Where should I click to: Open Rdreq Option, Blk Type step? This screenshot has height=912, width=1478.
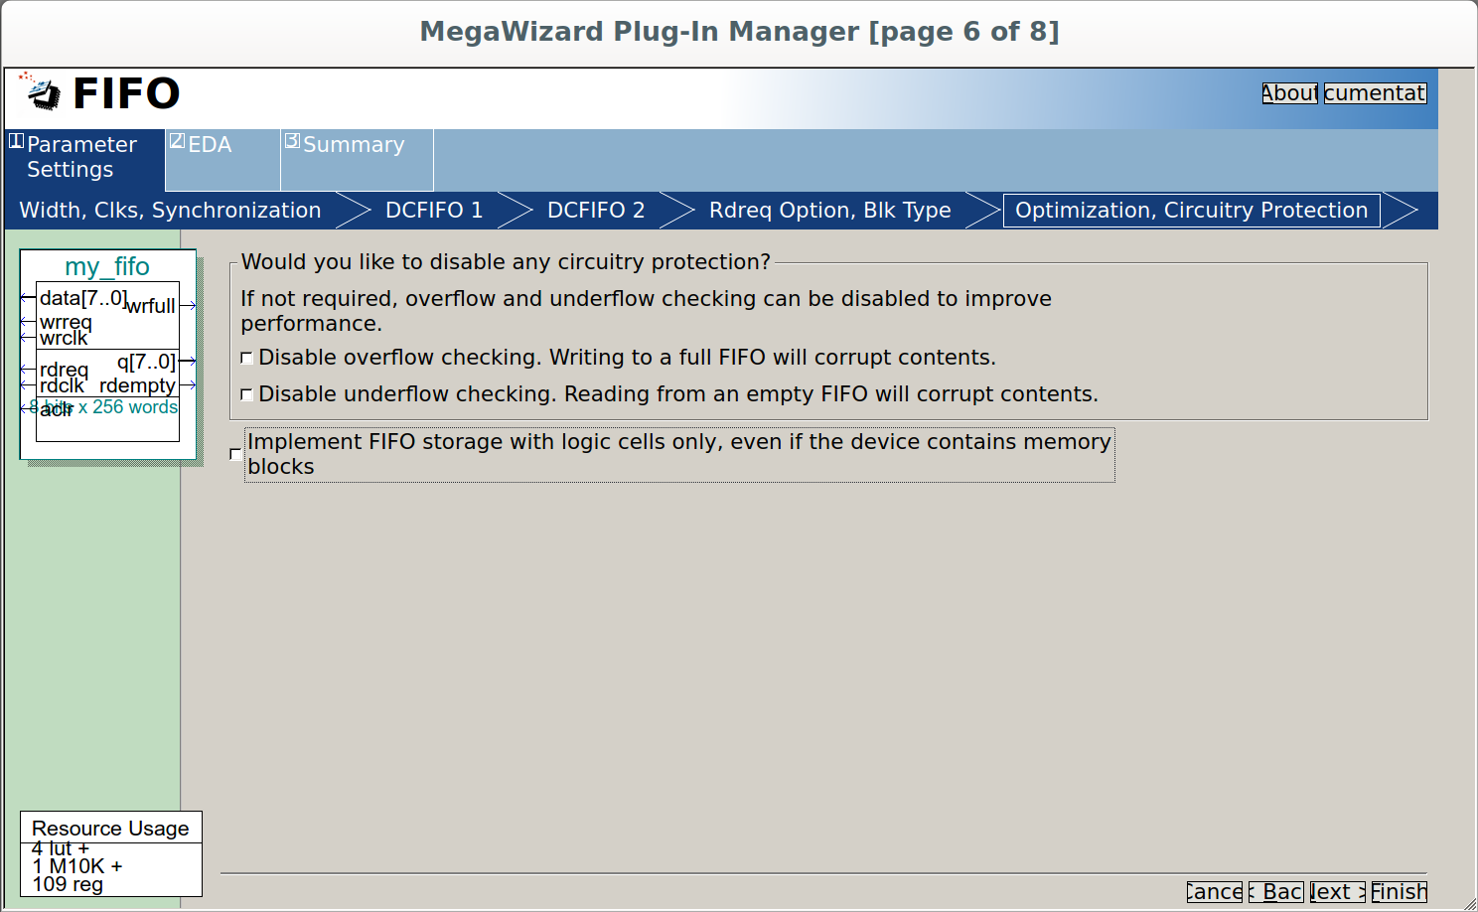pyautogui.click(x=830, y=211)
